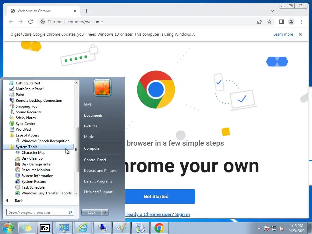
Task: Click Chrome's back navigation arrow
Action: point(11,22)
